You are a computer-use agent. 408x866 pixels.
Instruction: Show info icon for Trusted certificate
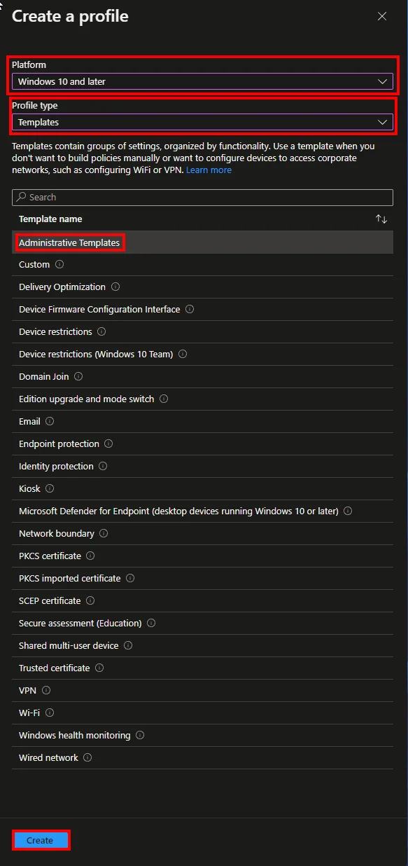point(99,668)
